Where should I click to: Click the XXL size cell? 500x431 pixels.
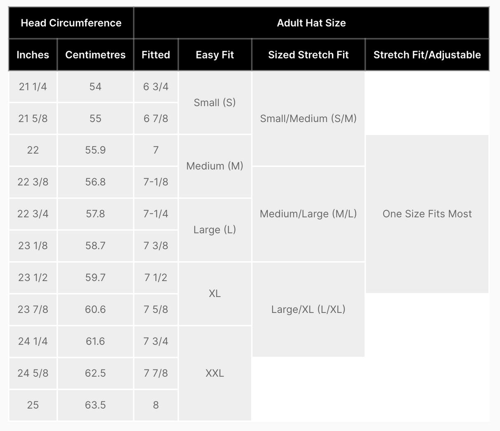215,373
